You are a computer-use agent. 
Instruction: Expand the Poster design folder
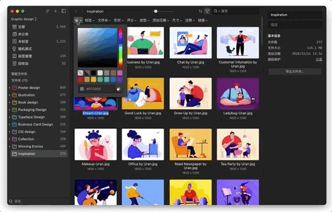tap(9, 88)
